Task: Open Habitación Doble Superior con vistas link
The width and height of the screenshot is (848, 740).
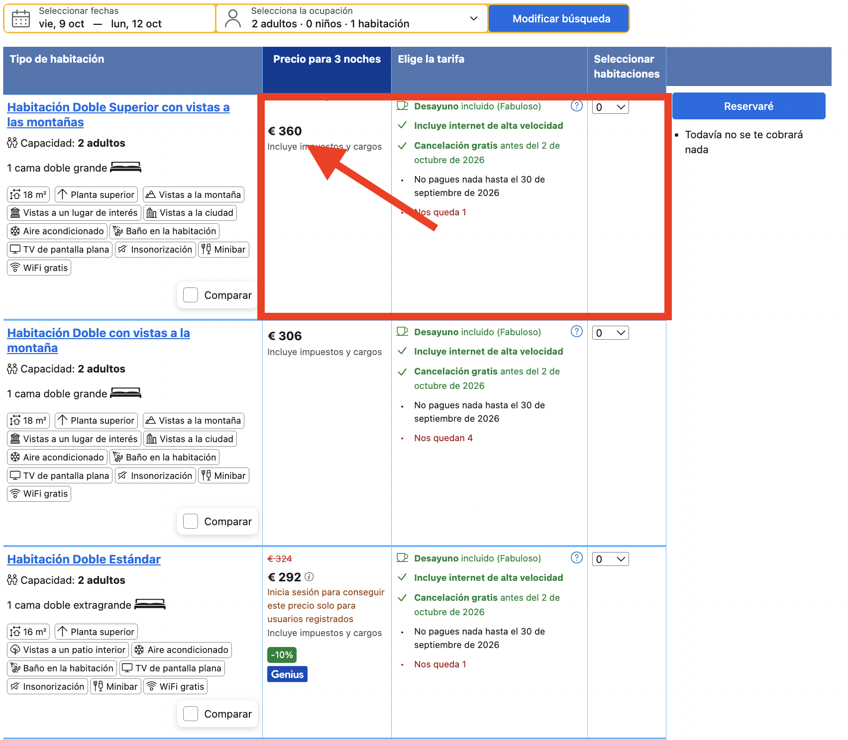Action: [x=118, y=115]
